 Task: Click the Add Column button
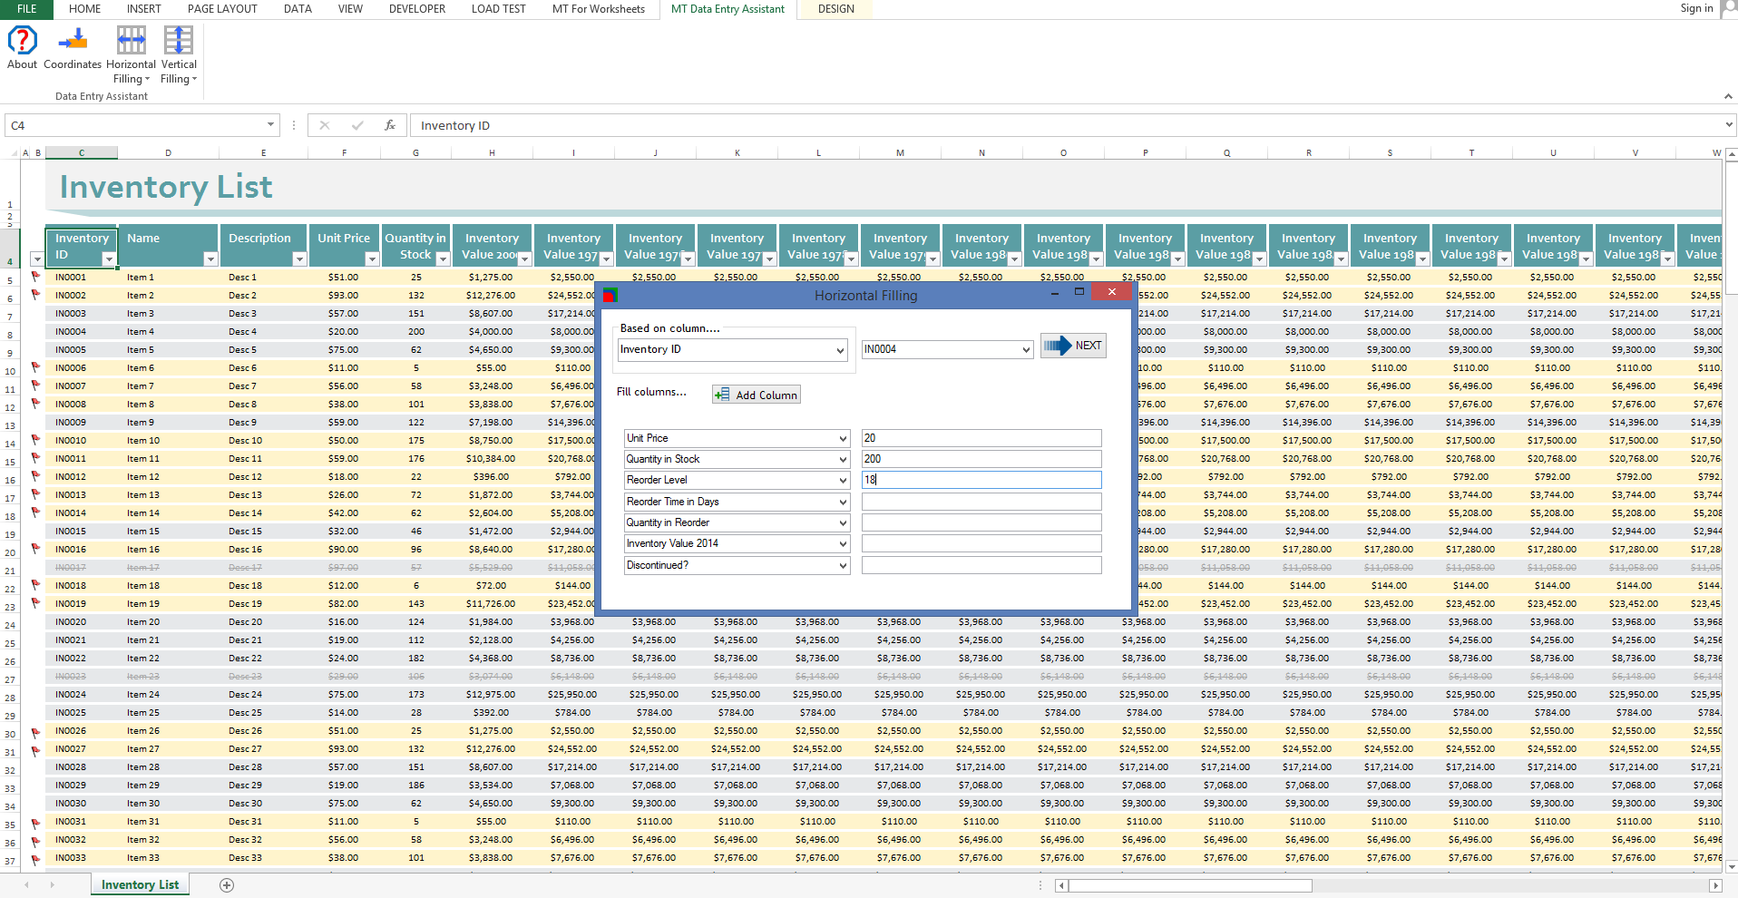pos(757,395)
